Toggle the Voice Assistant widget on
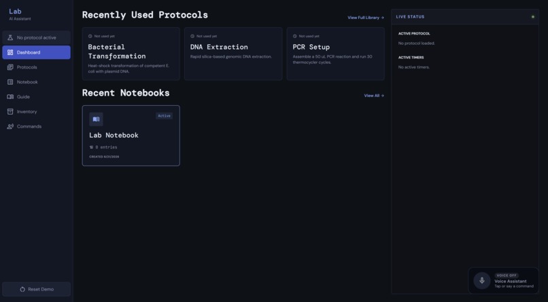548x302 pixels. coord(503,280)
